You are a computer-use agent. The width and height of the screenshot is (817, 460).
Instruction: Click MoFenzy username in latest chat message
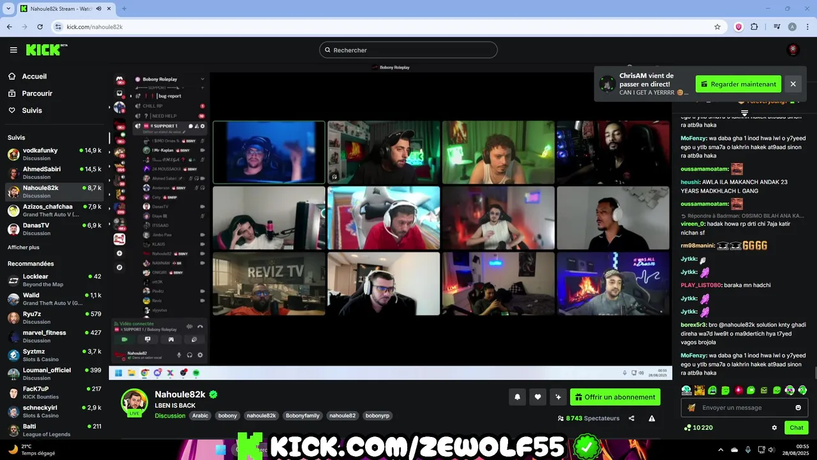click(693, 355)
